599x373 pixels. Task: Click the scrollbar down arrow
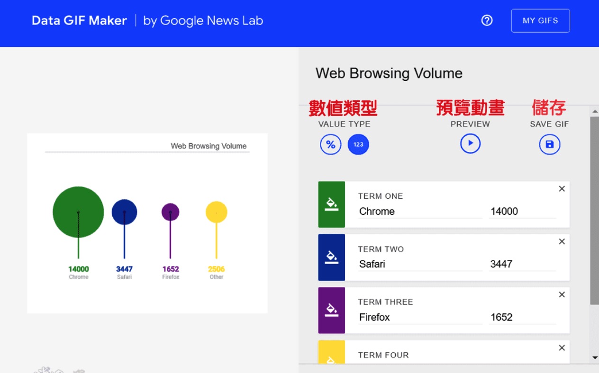[595, 358]
